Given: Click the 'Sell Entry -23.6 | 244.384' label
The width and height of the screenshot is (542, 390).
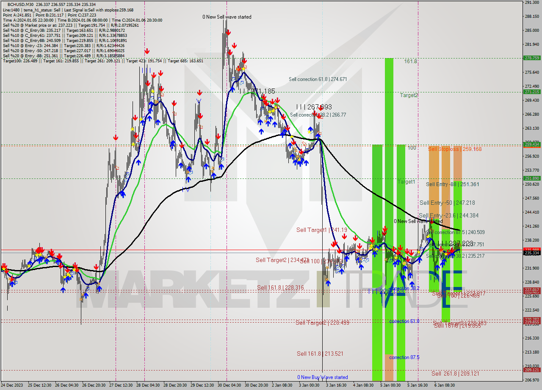Looking at the screenshot, I should (x=448, y=215).
